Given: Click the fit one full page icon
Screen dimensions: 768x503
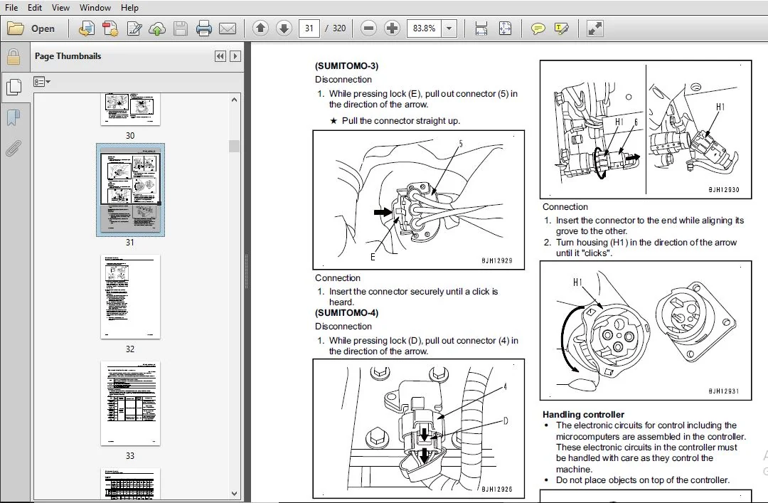Looking at the screenshot, I should pos(505,28).
